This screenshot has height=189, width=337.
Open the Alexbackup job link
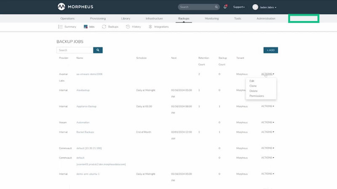83,90
